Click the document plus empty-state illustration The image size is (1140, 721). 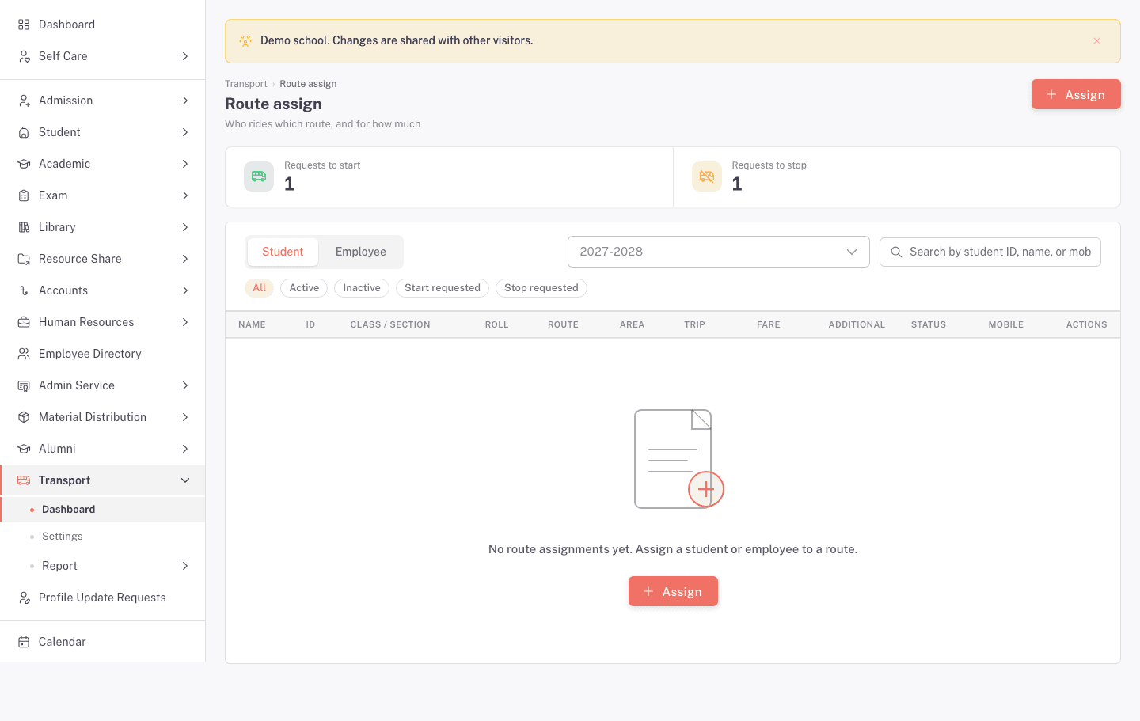click(x=678, y=458)
